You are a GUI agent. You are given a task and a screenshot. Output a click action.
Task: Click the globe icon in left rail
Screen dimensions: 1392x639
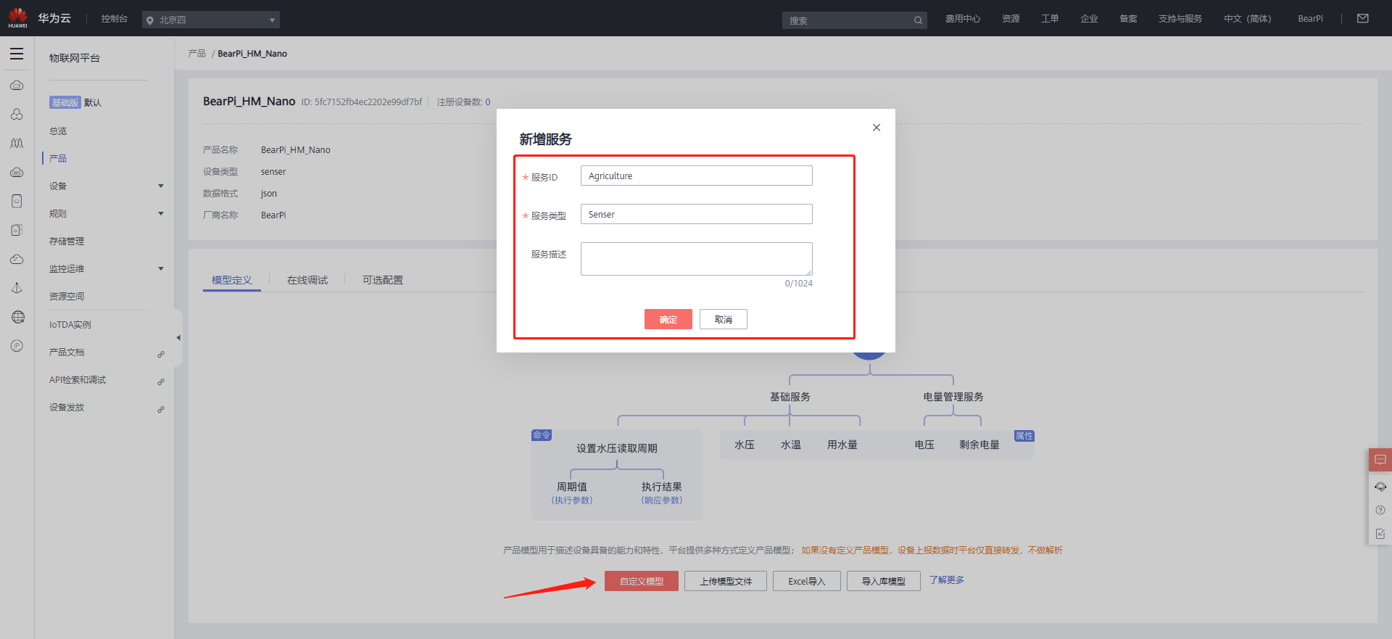click(x=17, y=317)
